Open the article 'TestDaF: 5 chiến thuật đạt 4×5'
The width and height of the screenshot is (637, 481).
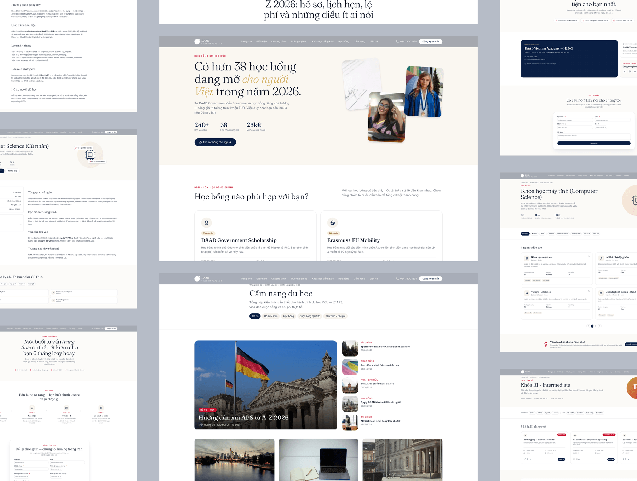pos(377,384)
